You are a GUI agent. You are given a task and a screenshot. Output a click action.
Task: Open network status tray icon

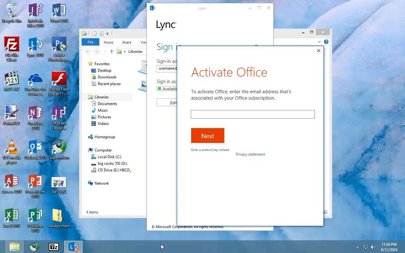point(365,247)
